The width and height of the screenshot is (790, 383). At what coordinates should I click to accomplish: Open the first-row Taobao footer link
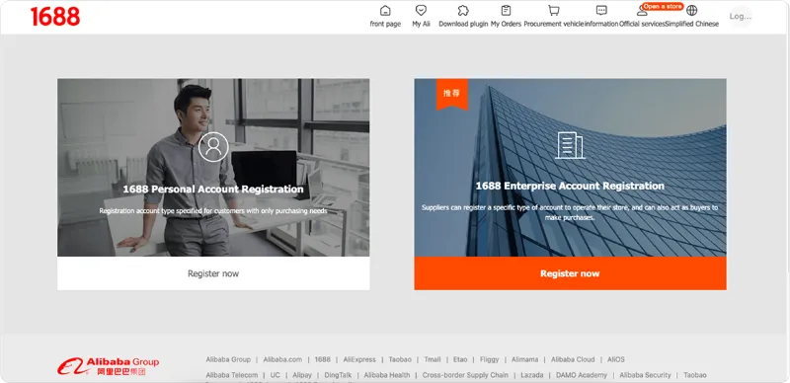coord(400,359)
